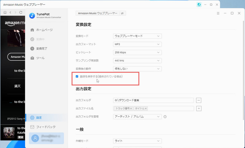Click the info icon next to アーティスト / アルバム
This screenshot has height=148, width=245.
tap(165, 116)
